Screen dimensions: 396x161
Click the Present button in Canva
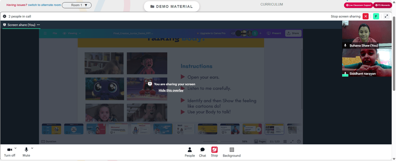point(274,33)
